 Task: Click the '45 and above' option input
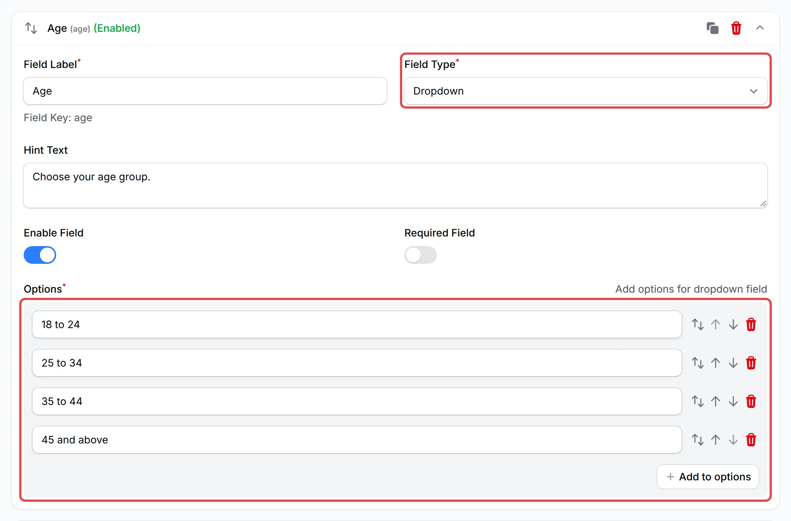click(x=357, y=440)
